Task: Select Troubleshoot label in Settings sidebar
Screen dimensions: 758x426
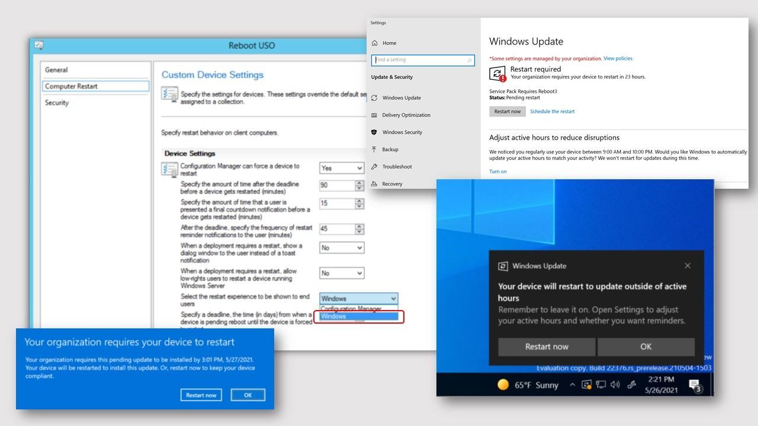Action: (x=397, y=166)
